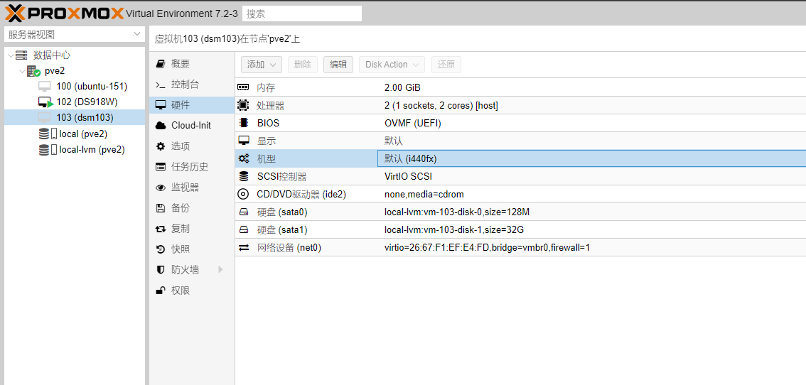This screenshot has height=385, width=806.
Task: Select the SCSI控制器 row
Action: click(520, 176)
